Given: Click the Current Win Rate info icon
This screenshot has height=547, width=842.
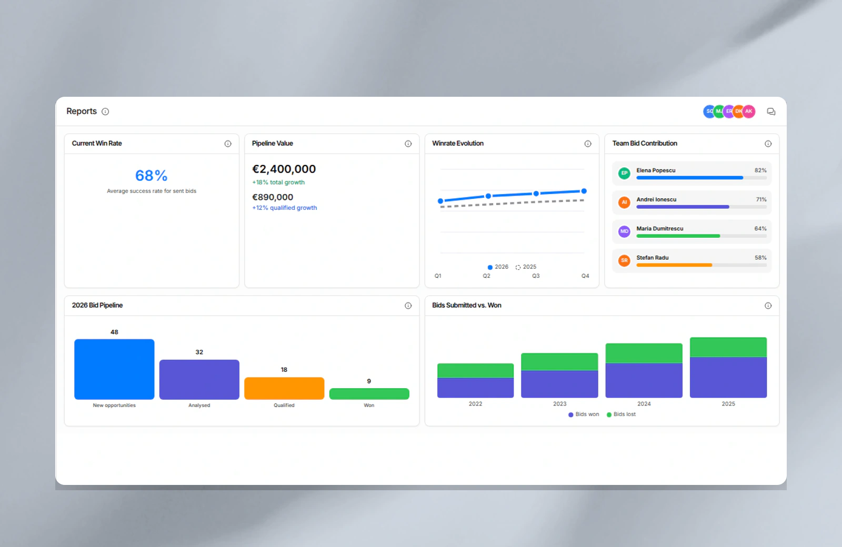Looking at the screenshot, I should point(228,144).
